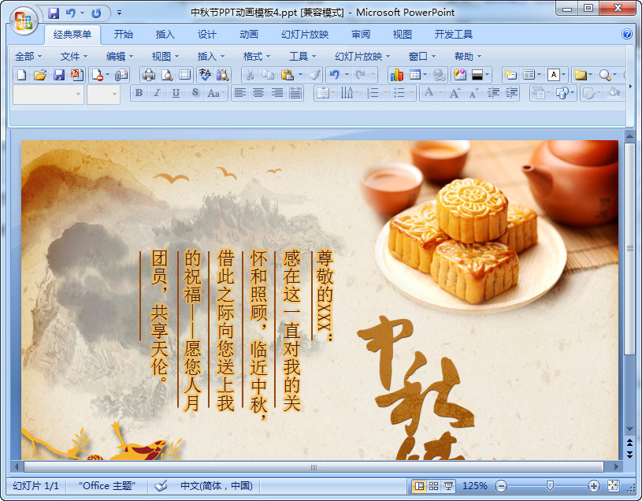Click the zoom in plus button
Screen dimensions: 642x501
[x=594, y=486]
